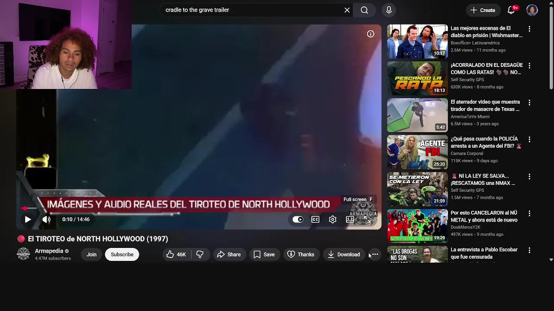Viewport: 554px width, 311px height.
Task: Open 'El aterrador video que muestra tirador' title
Action: 485,106
